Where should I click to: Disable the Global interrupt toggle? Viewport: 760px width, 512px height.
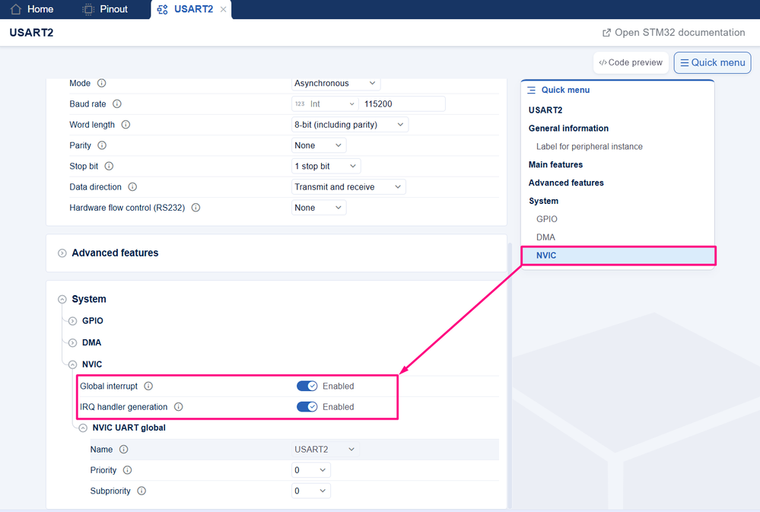pyautogui.click(x=307, y=386)
